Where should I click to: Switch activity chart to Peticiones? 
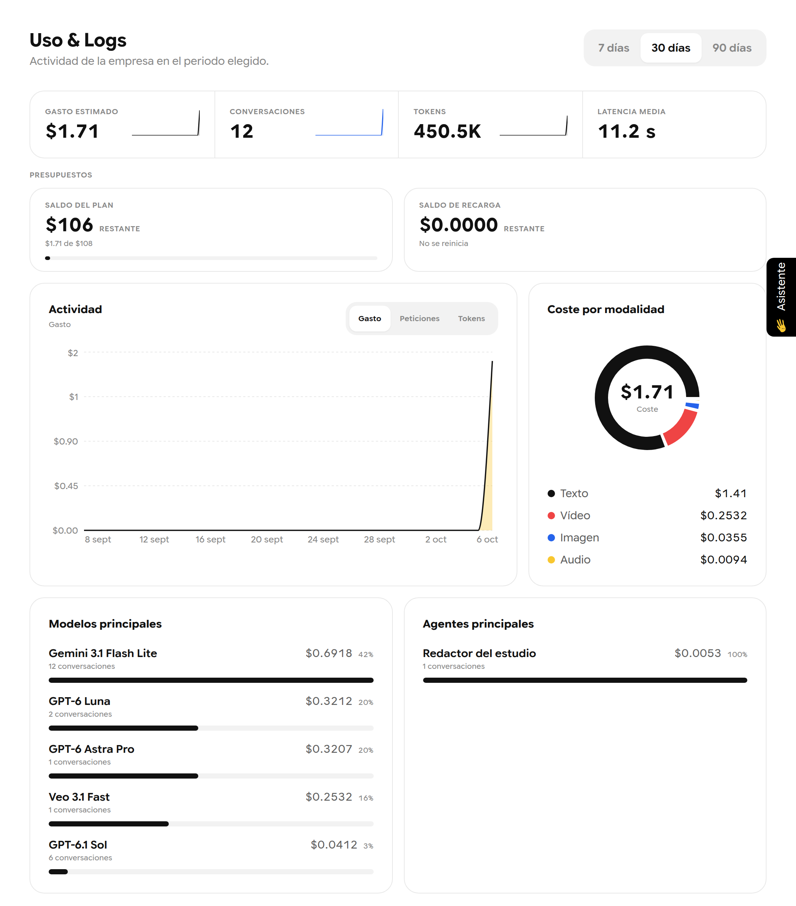[x=419, y=318]
